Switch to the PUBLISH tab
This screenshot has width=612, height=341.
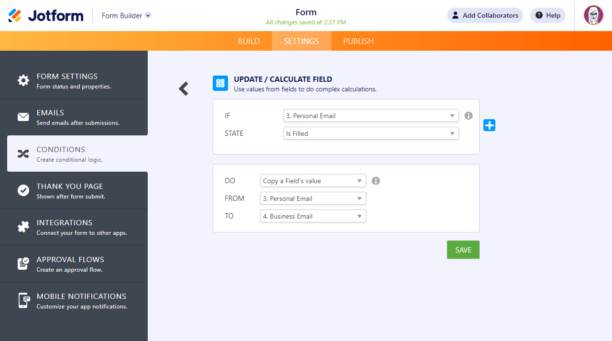coord(359,41)
